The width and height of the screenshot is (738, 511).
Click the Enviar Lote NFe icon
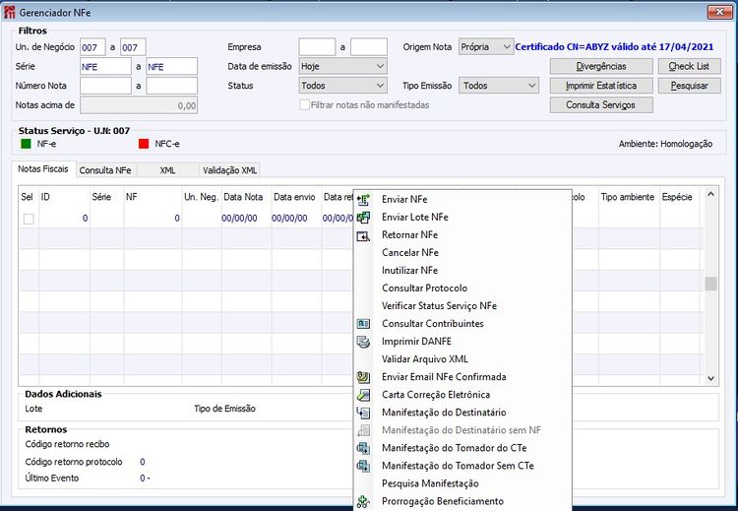tap(362, 218)
